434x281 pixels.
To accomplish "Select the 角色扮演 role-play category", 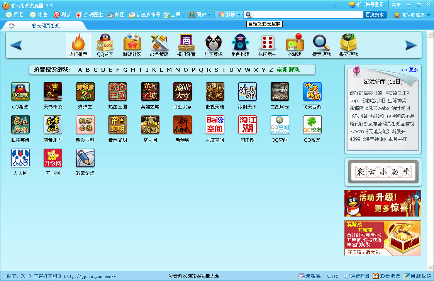I will click(x=240, y=46).
